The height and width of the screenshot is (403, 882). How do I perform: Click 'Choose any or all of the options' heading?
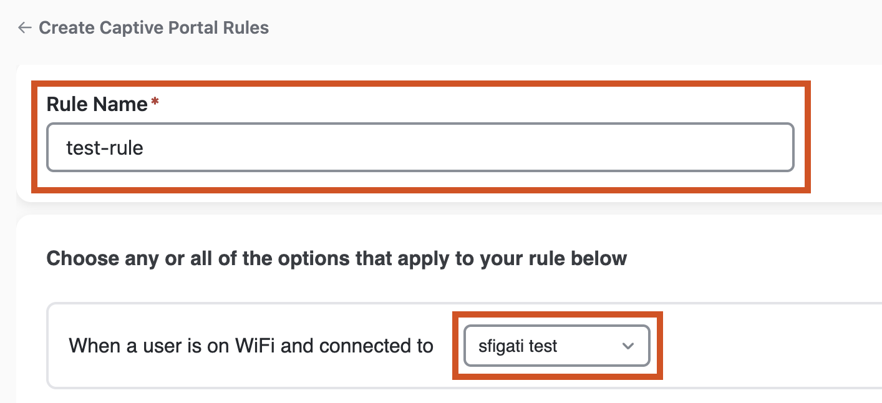(336, 258)
